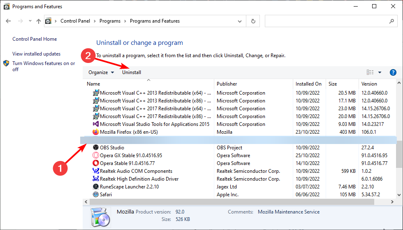The width and height of the screenshot is (403, 230).
Task: Open Programs breadcrumb
Action: click(110, 21)
